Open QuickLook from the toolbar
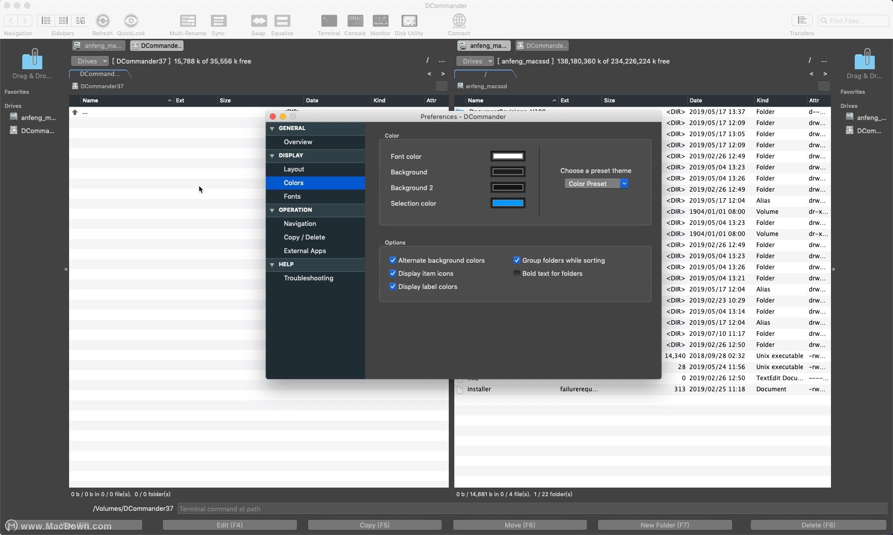Image resolution: width=893 pixels, height=535 pixels. [131, 21]
